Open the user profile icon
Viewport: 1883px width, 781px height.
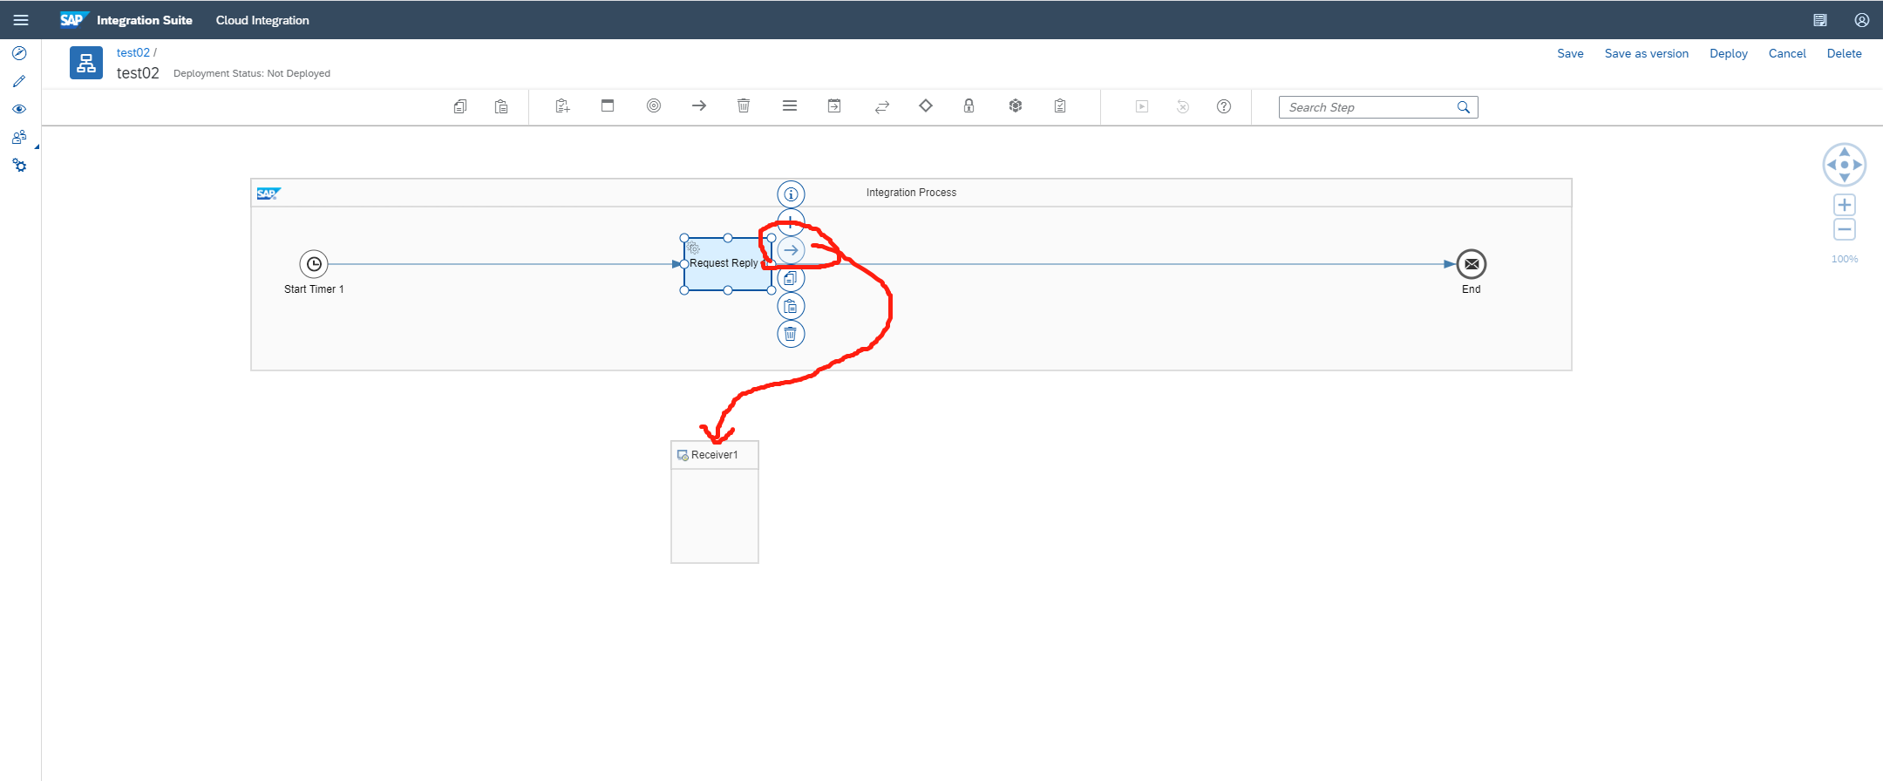pyautogui.click(x=1862, y=20)
